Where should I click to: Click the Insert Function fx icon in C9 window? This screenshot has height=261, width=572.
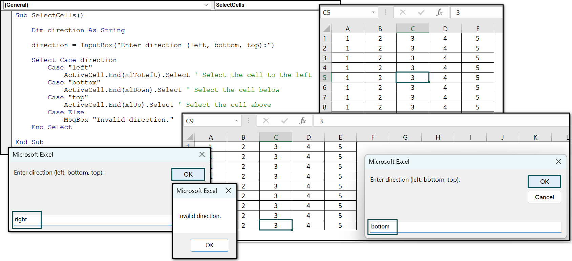tap(302, 121)
